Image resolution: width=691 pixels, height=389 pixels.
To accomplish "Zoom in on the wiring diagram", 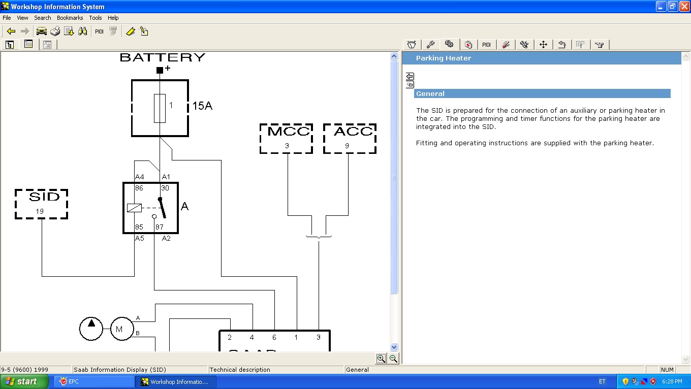I will point(381,359).
